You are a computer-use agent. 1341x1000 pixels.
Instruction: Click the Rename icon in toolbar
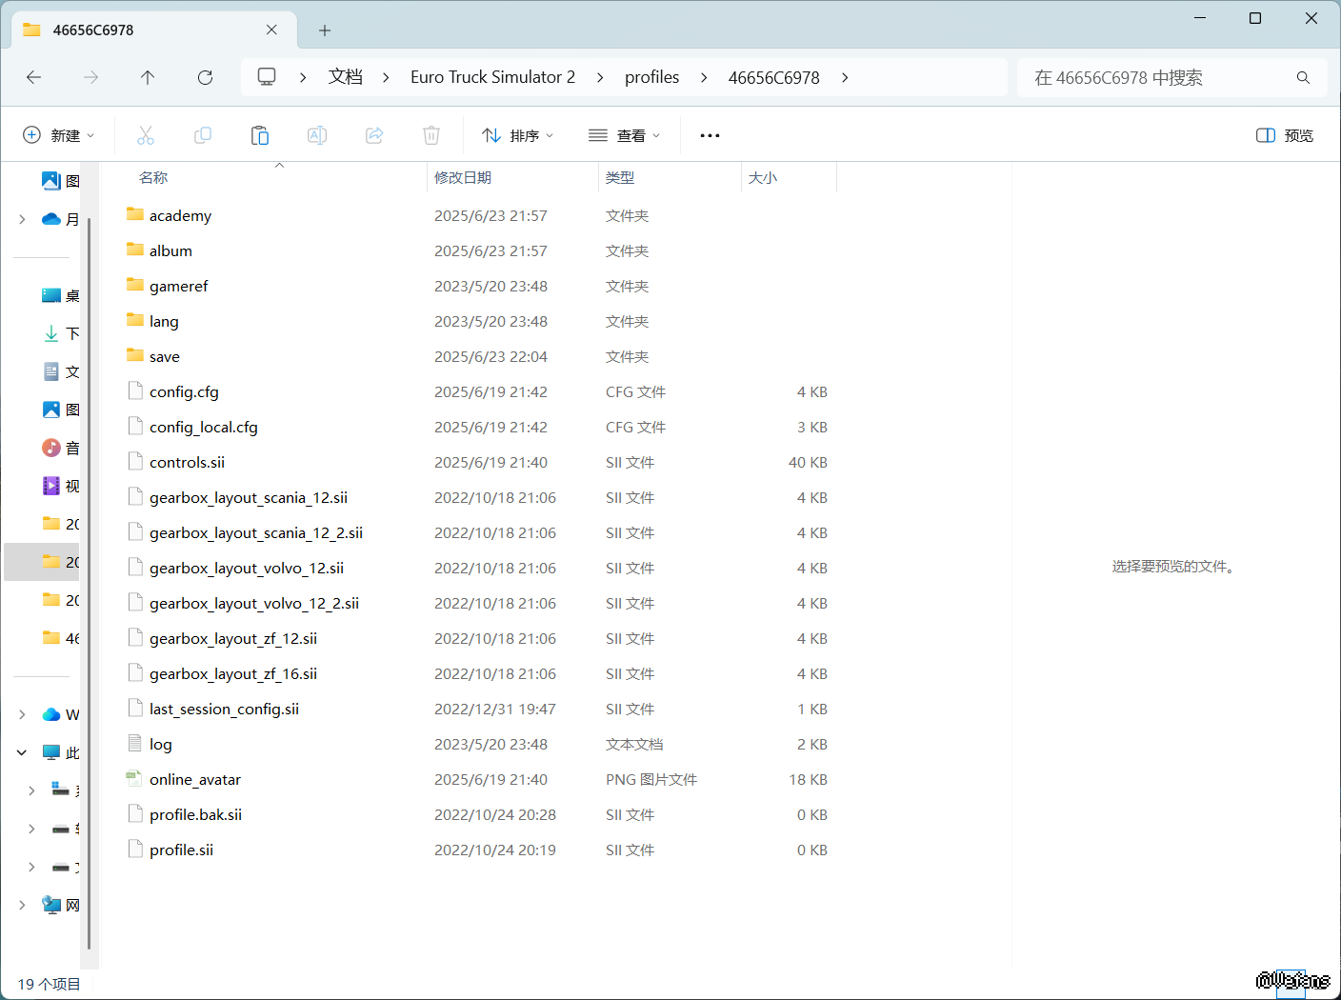tap(317, 135)
